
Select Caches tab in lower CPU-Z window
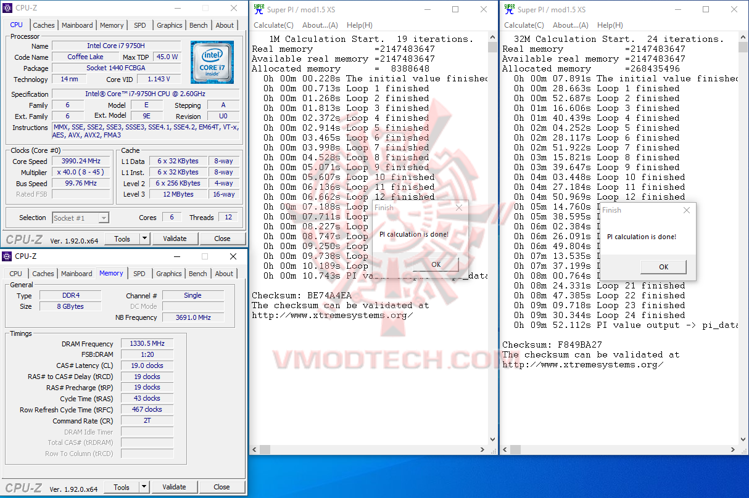coord(43,274)
